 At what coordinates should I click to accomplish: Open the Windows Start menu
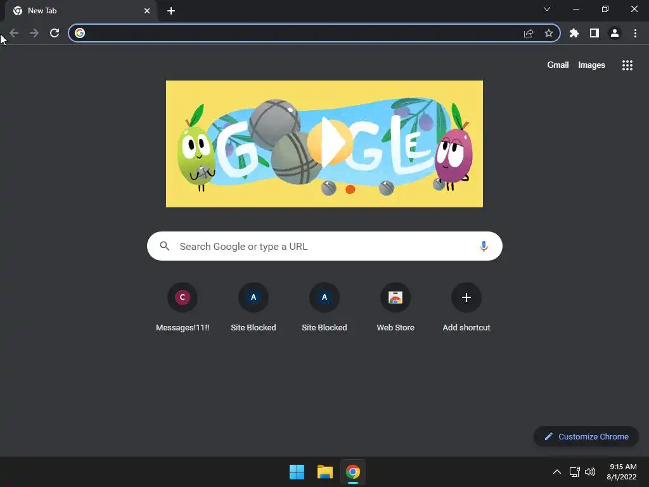(297, 472)
